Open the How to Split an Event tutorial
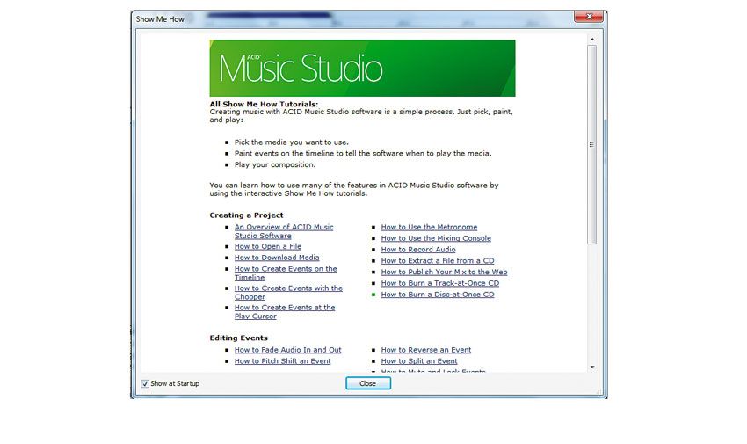Screen dimensions: 747x444 click(418, 361)
